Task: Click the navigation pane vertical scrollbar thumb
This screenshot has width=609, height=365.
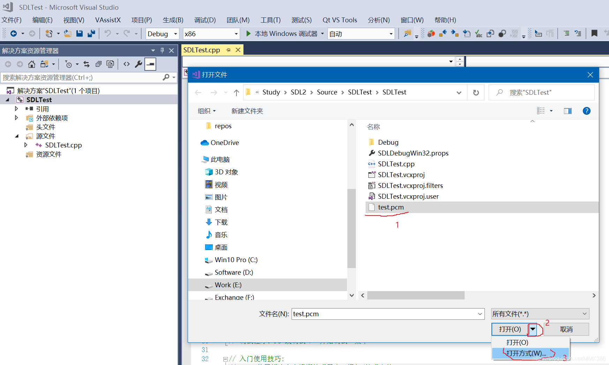Action: [x=352, y=228]
